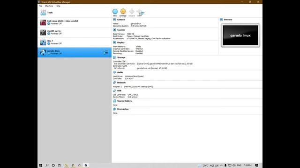This screenshot has height=168, width=300.
Task: Click the Storage disk icon
Action: pyautogui.click(x=114, y=57)
